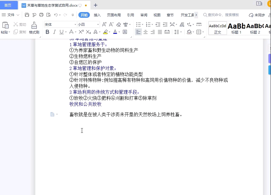Apply text highlight color pen icon
The height and width of the screenshot is (195, 271).
tap(105, 32)
